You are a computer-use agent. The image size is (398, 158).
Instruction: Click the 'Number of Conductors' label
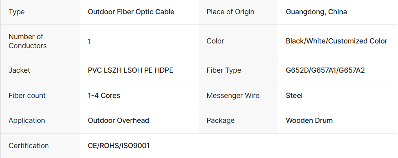click(28, 41)
